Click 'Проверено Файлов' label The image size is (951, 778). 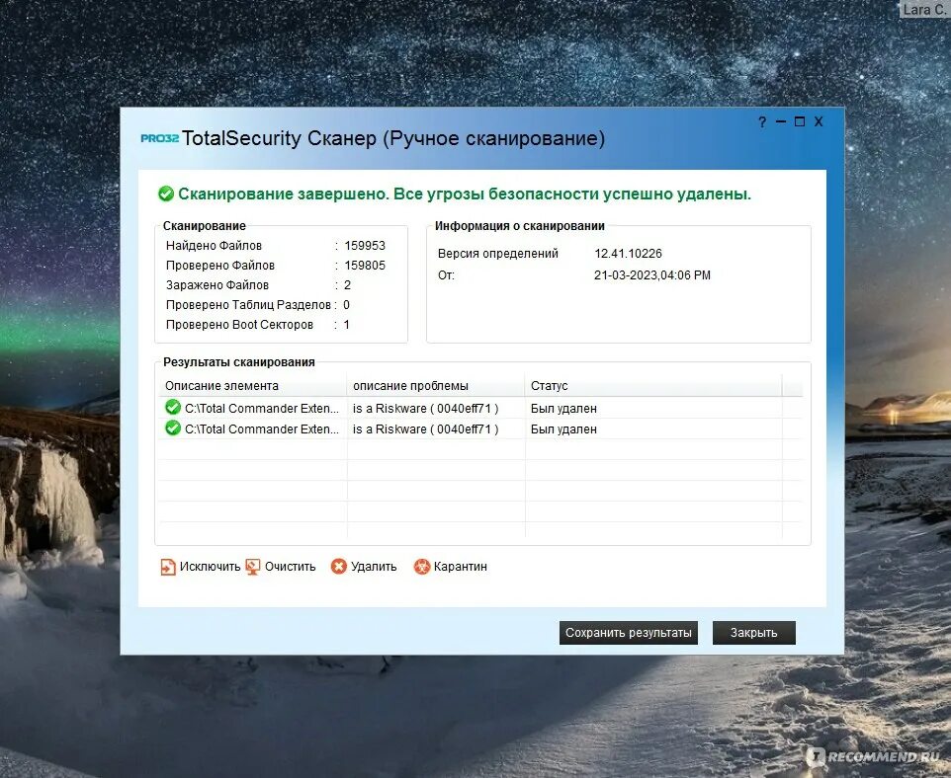point(220,266)
